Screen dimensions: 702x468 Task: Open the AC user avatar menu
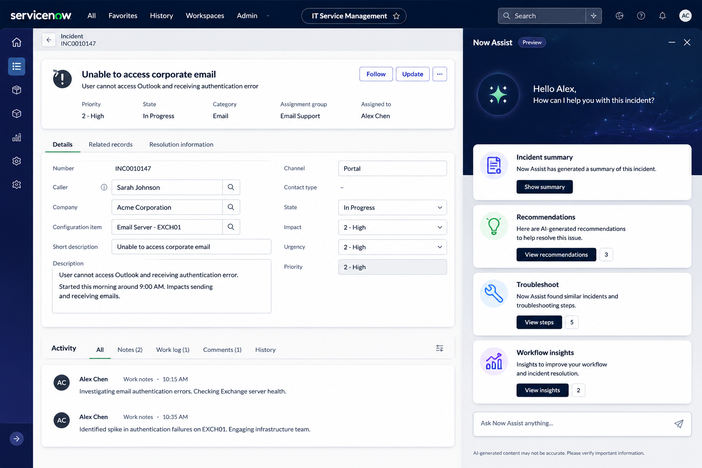coord(686,16)
